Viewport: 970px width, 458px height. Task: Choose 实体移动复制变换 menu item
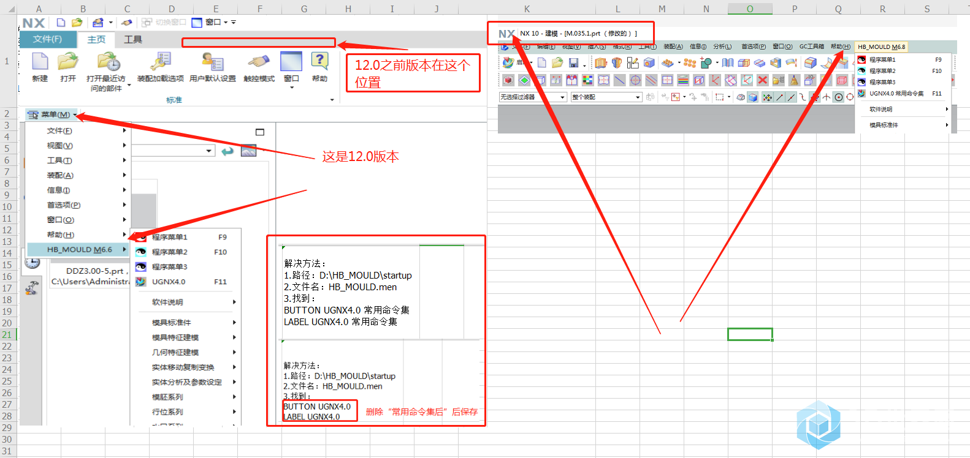click(x=186, y=367)
